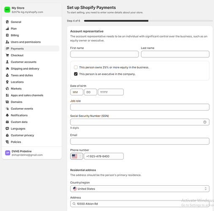Click the Email field
The height and width of the screenshot is (211, 214).
tap(140, 141)
